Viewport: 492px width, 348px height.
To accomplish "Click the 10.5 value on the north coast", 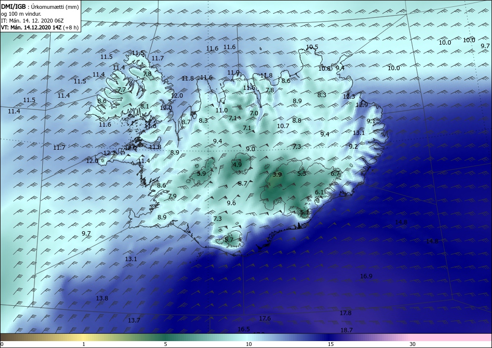I will click(x=312, y=47).
